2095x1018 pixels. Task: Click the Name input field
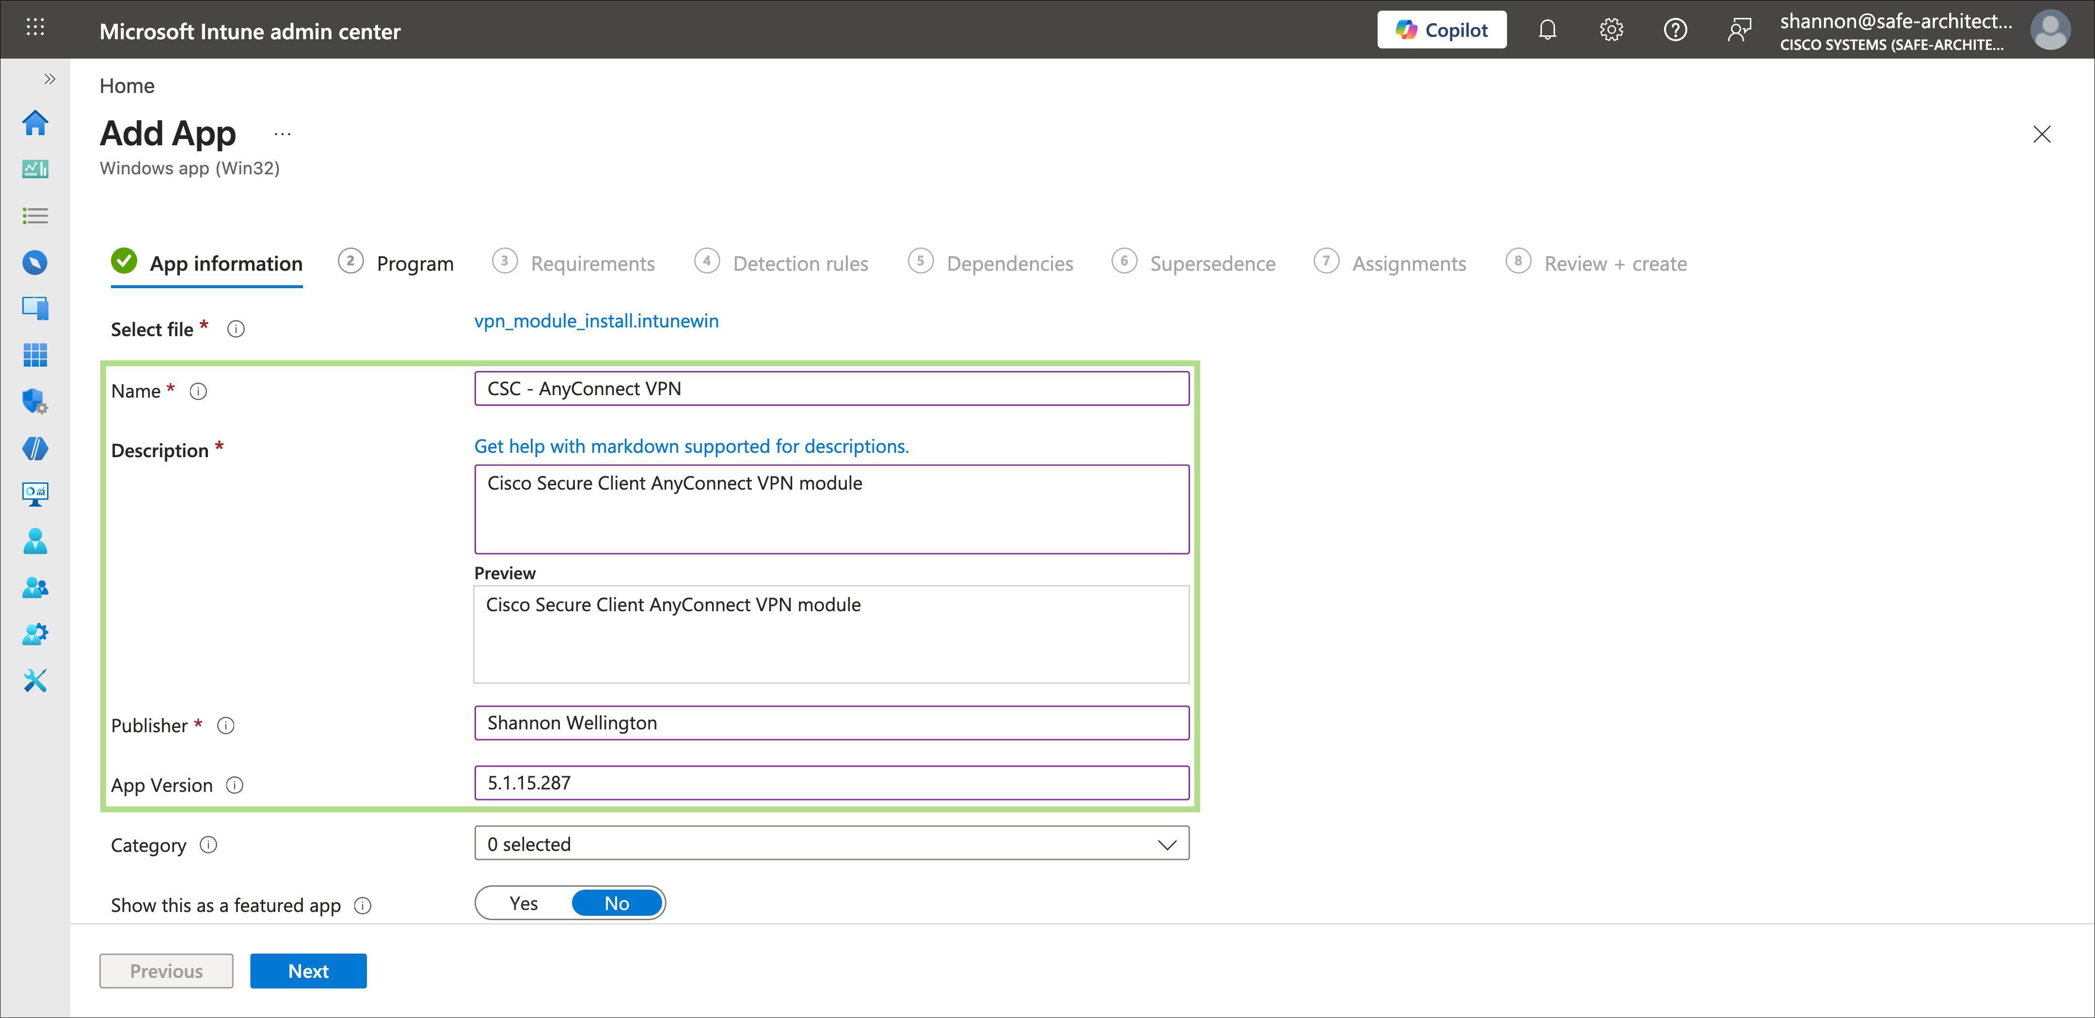point(831,388)
